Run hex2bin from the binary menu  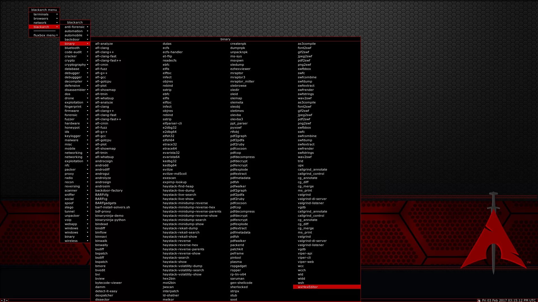coord(169,279)
